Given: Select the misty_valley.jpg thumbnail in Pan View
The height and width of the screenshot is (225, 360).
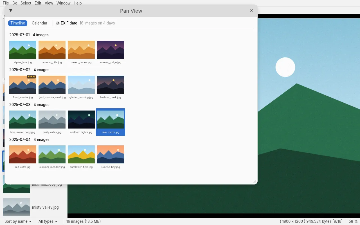Looking at the screenshot, I should tap(52, 120).
